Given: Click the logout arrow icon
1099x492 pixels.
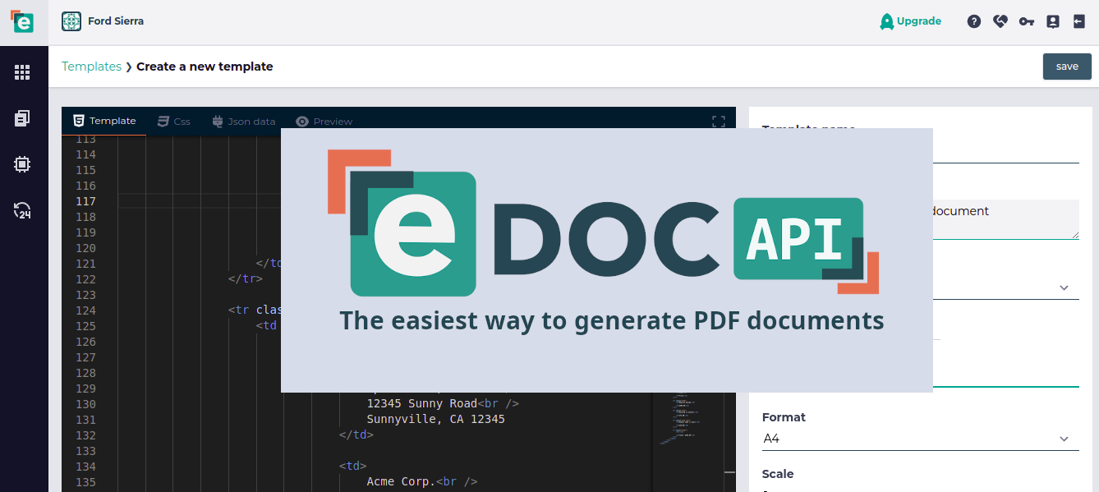Looking at the screenshot, I should (1079, 22).
